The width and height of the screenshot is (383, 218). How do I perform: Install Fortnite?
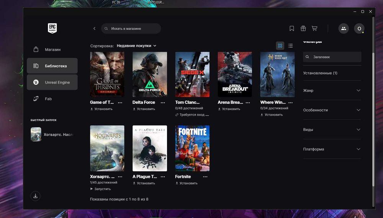pyautogui.click(x=187, y=183)
